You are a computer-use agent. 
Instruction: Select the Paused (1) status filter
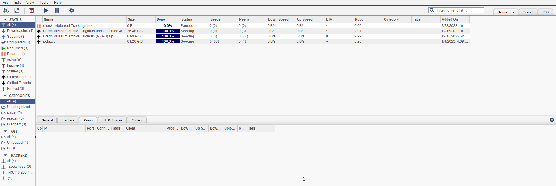click(x=16, y=54)
